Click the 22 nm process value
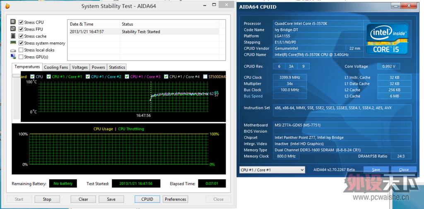Screen dimensions: 424x209 pos(354,48)
